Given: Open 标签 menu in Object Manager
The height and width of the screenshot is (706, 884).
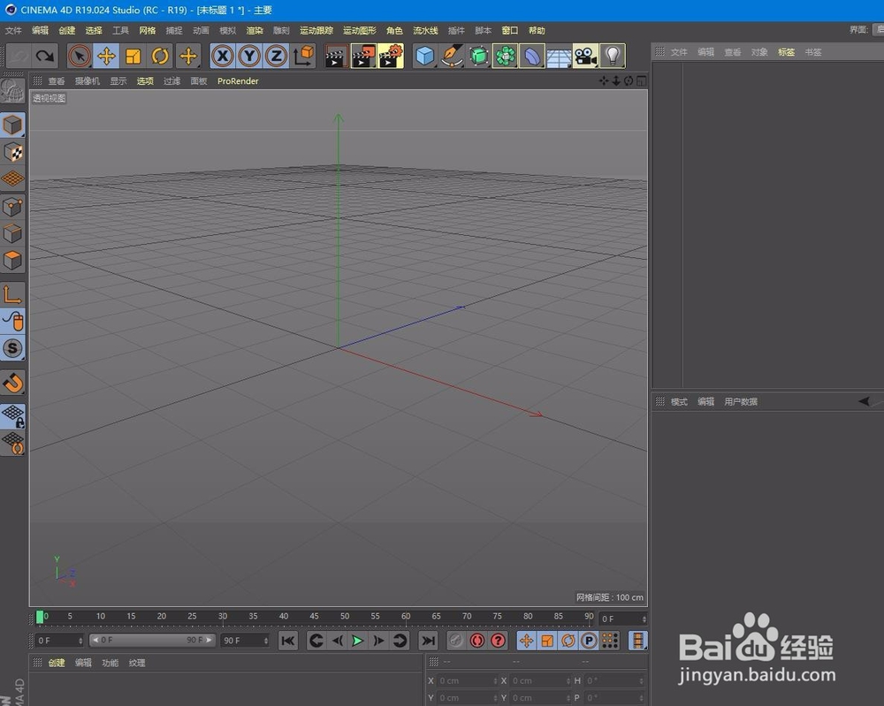Looking at the screenshot, I should coord(787,52).
